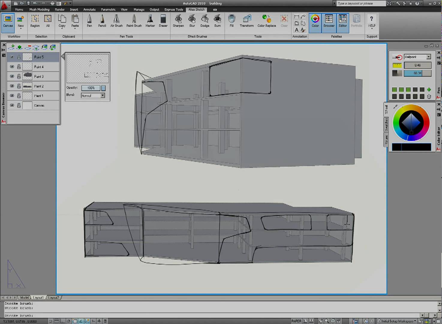Select the Marker tool
Screen dimensions: 442x324
[150, 21]
